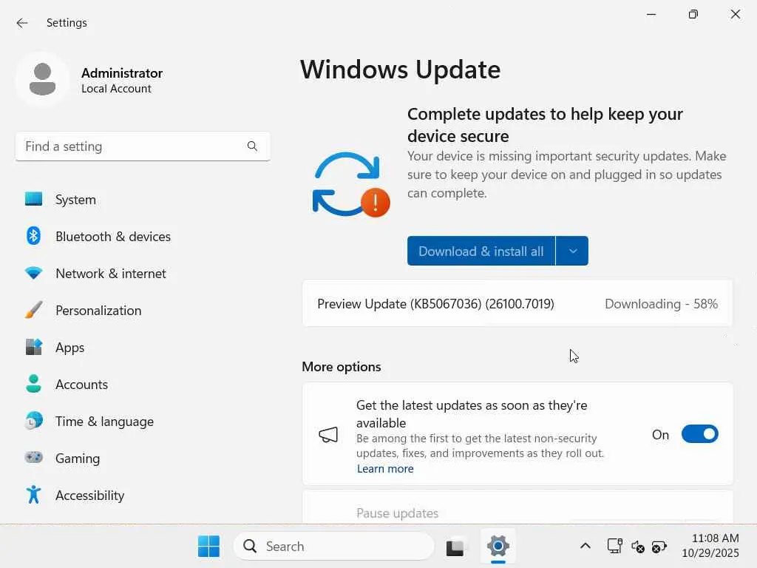The image size is (757, 568).
Task: Click the More options heading
Action: click(342, 367)
